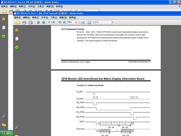Click Print icon in back window toolbar
Screen dimensions: 181x136
coord(11,11)
